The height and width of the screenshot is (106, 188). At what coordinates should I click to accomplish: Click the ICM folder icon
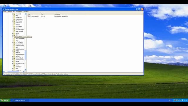[14, 35]
